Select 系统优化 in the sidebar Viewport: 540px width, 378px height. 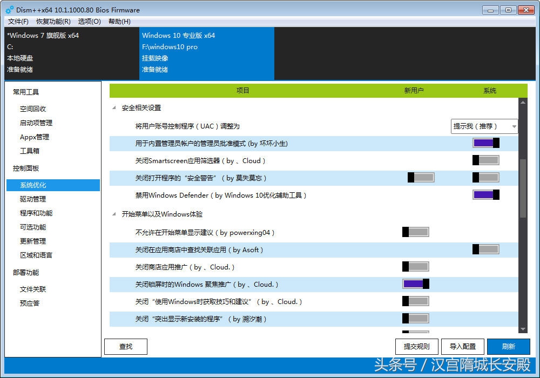point(53,185)
